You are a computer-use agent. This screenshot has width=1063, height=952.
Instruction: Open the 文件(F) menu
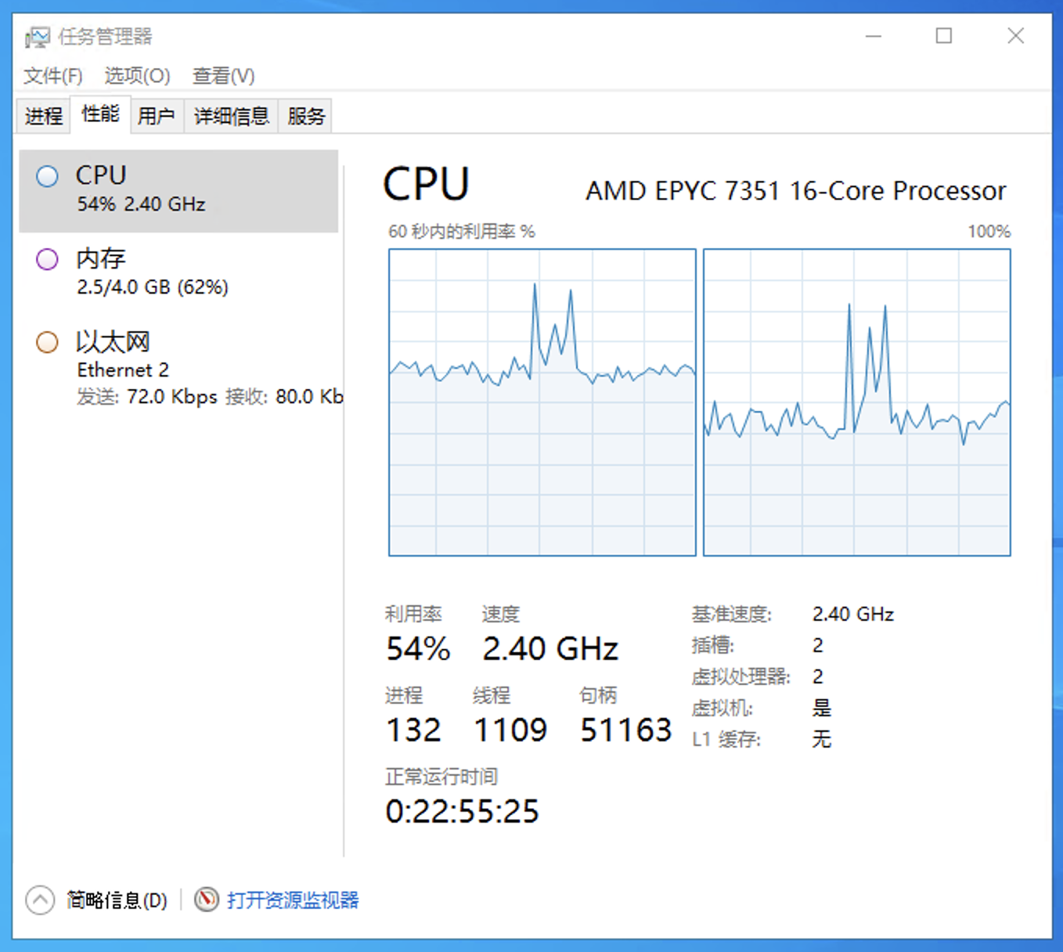tap(53, 76)
